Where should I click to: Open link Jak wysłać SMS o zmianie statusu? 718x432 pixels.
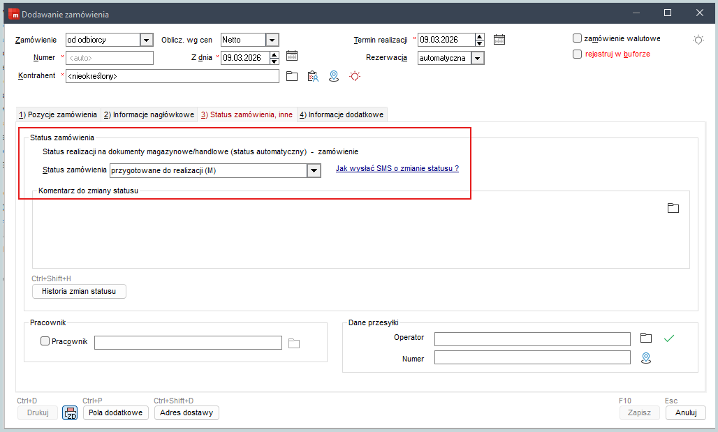pos(397,168)
